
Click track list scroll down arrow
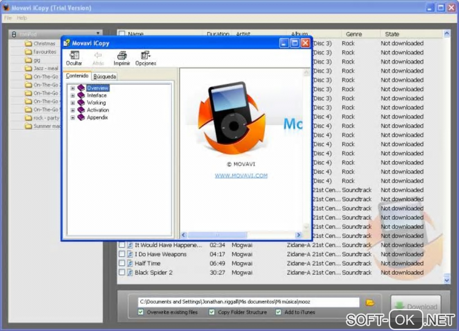coord(447,280)
